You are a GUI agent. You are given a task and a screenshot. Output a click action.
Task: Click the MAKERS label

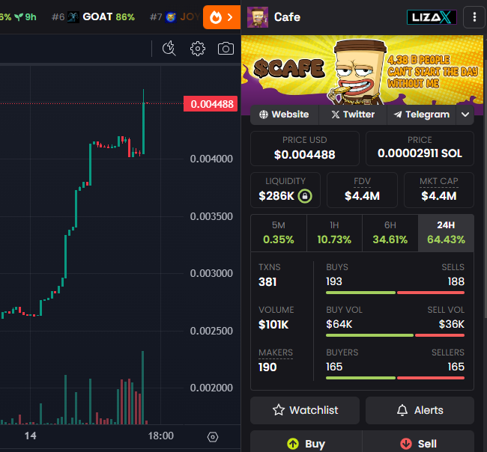click(276, 352)
